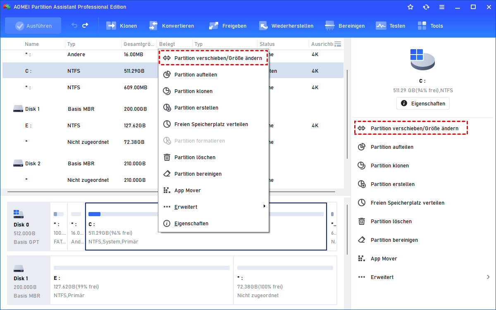
Task: Select 72.38GB unallocated block in Disk 1 map
Action: click(285, 280)
